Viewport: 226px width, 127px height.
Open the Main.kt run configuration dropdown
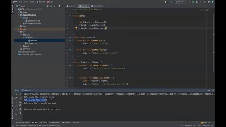click(181, 2)
